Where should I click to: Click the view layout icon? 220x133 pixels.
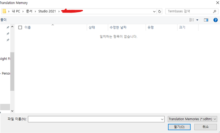tap(191, 20)
